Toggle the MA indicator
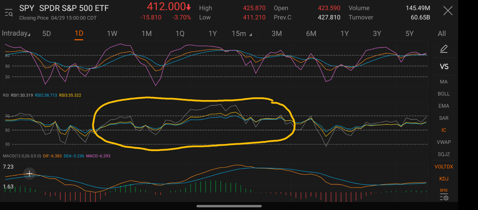The image size is (478, 210). [x=444, y=82]
